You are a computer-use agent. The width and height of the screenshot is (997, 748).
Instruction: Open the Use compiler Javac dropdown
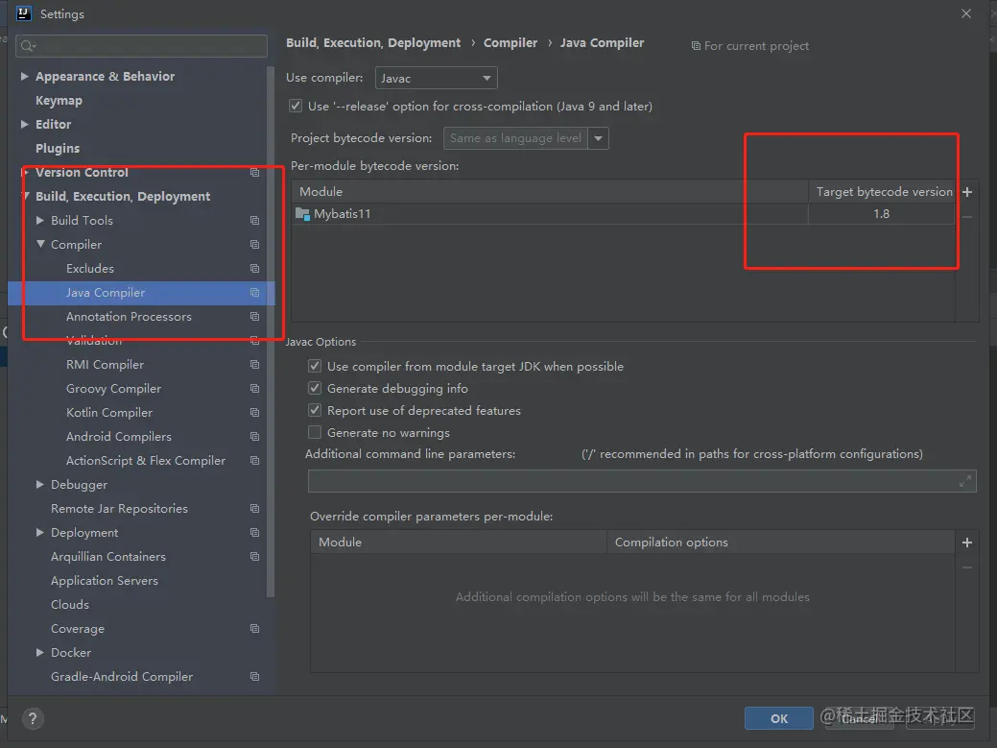(436, 78)
